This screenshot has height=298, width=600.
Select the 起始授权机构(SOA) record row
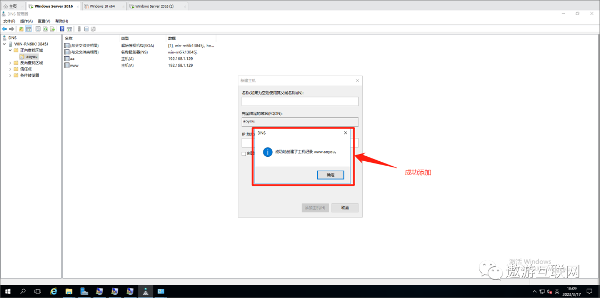[x=139, y=45]
